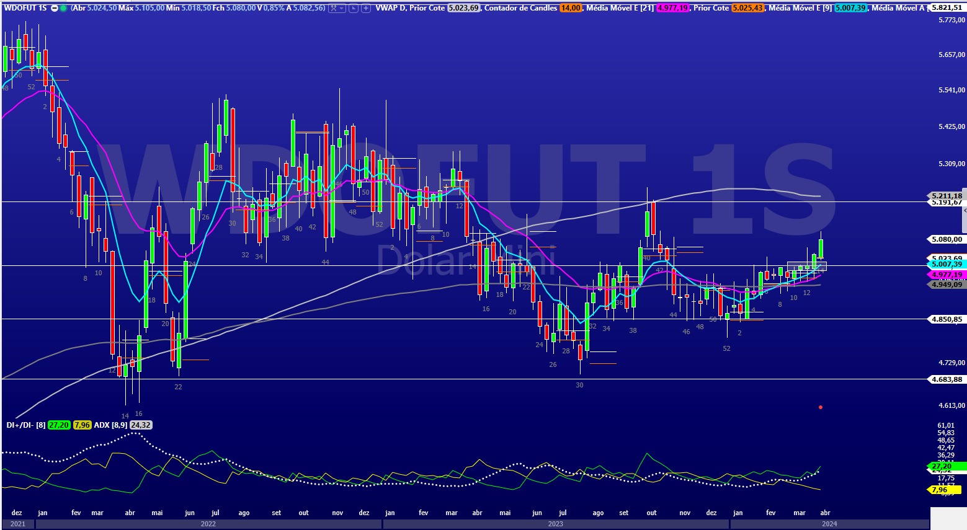Click the 4.683,88 support line price tag
967x530 pixels.
947,379
